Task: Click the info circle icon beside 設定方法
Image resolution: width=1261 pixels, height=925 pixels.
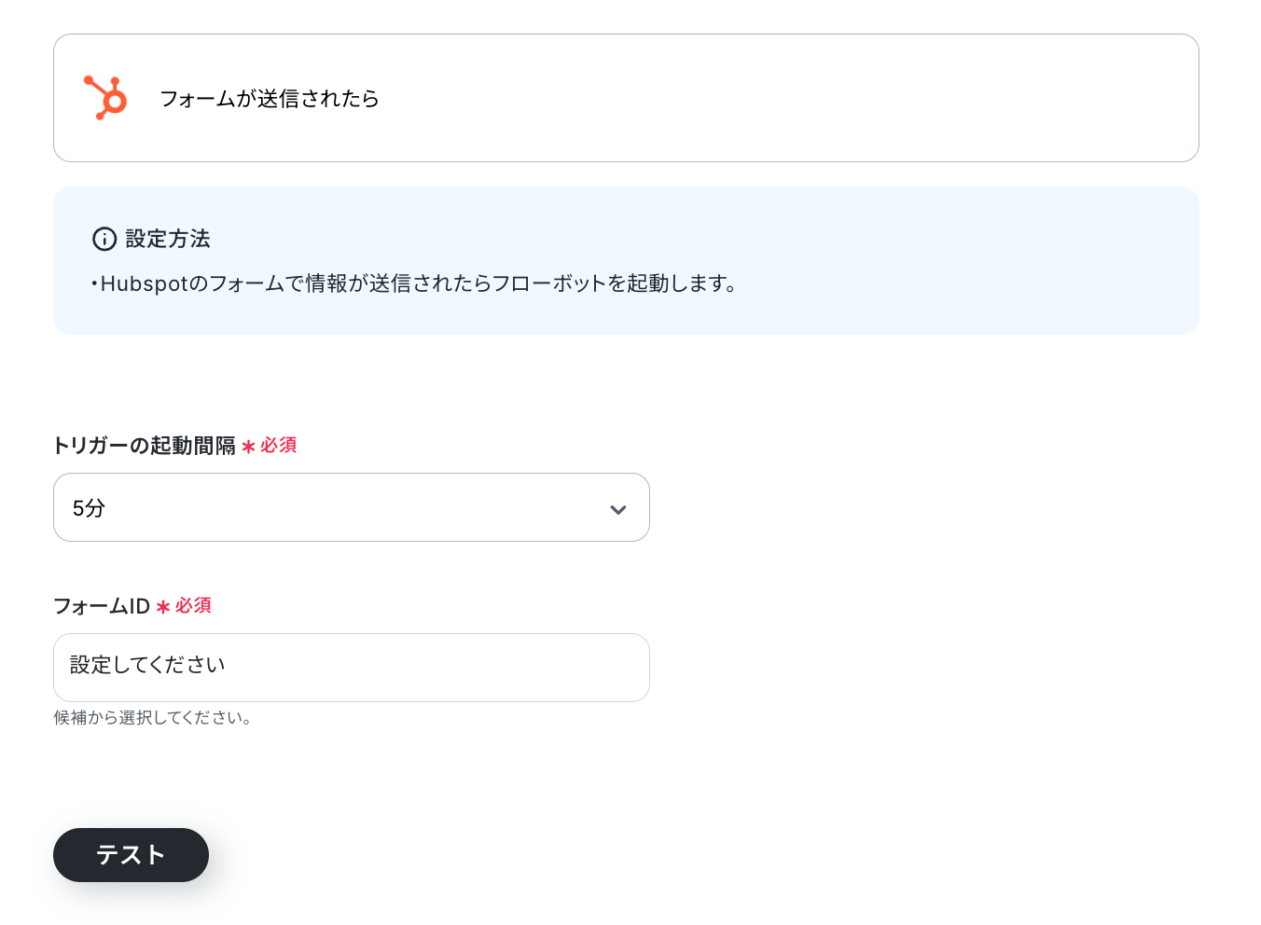Action: click(x=104, y=239)
